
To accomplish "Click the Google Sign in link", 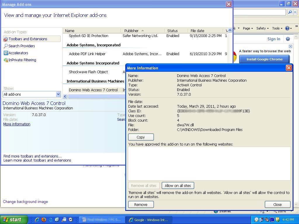I will point(274,39).
